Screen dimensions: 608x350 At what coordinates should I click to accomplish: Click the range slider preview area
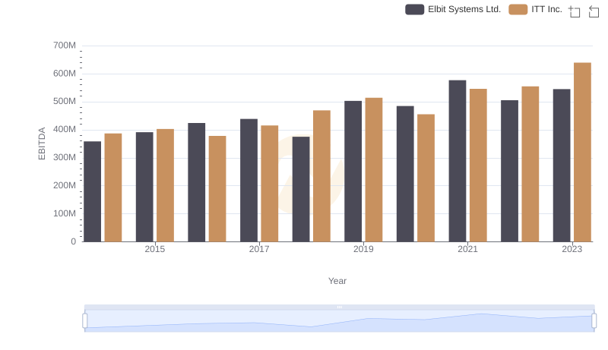339,320
